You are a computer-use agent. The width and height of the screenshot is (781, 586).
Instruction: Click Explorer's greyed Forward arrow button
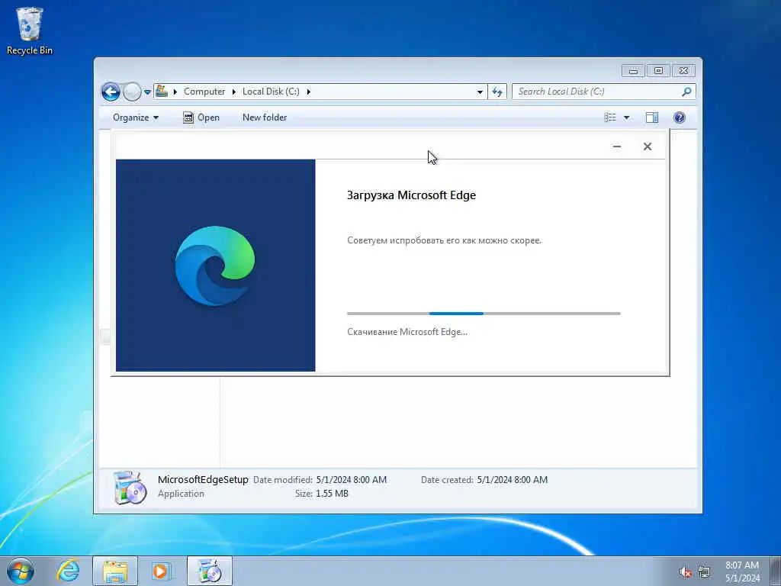click(132, 92)
